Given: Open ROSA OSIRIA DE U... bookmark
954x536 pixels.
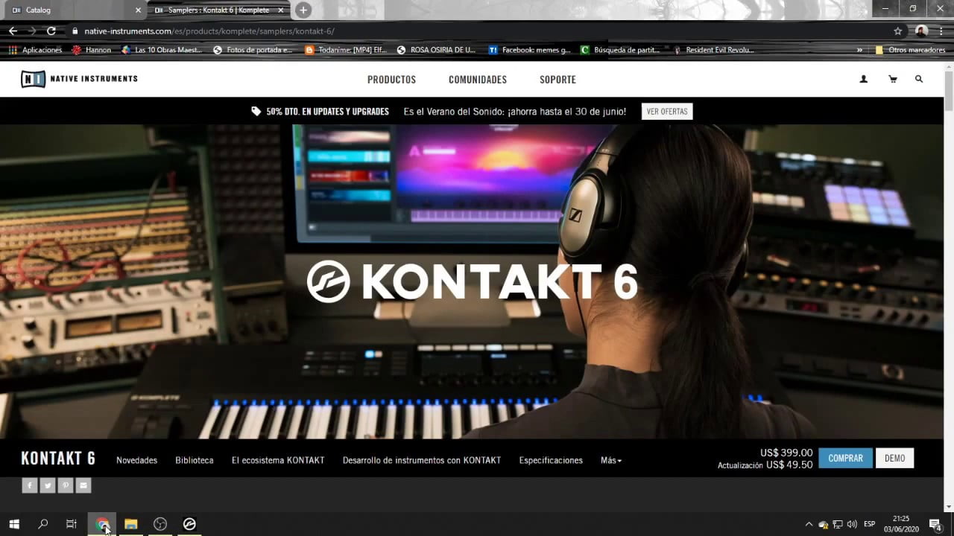Looking at the screenshot, I should click(436, 50).
